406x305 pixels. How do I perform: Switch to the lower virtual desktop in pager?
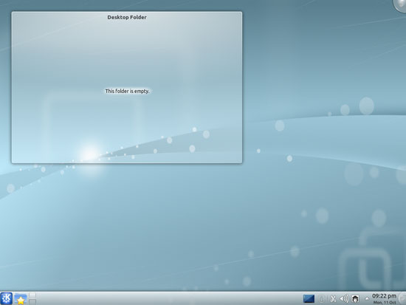pyautogui.click(x=32, y=302)
